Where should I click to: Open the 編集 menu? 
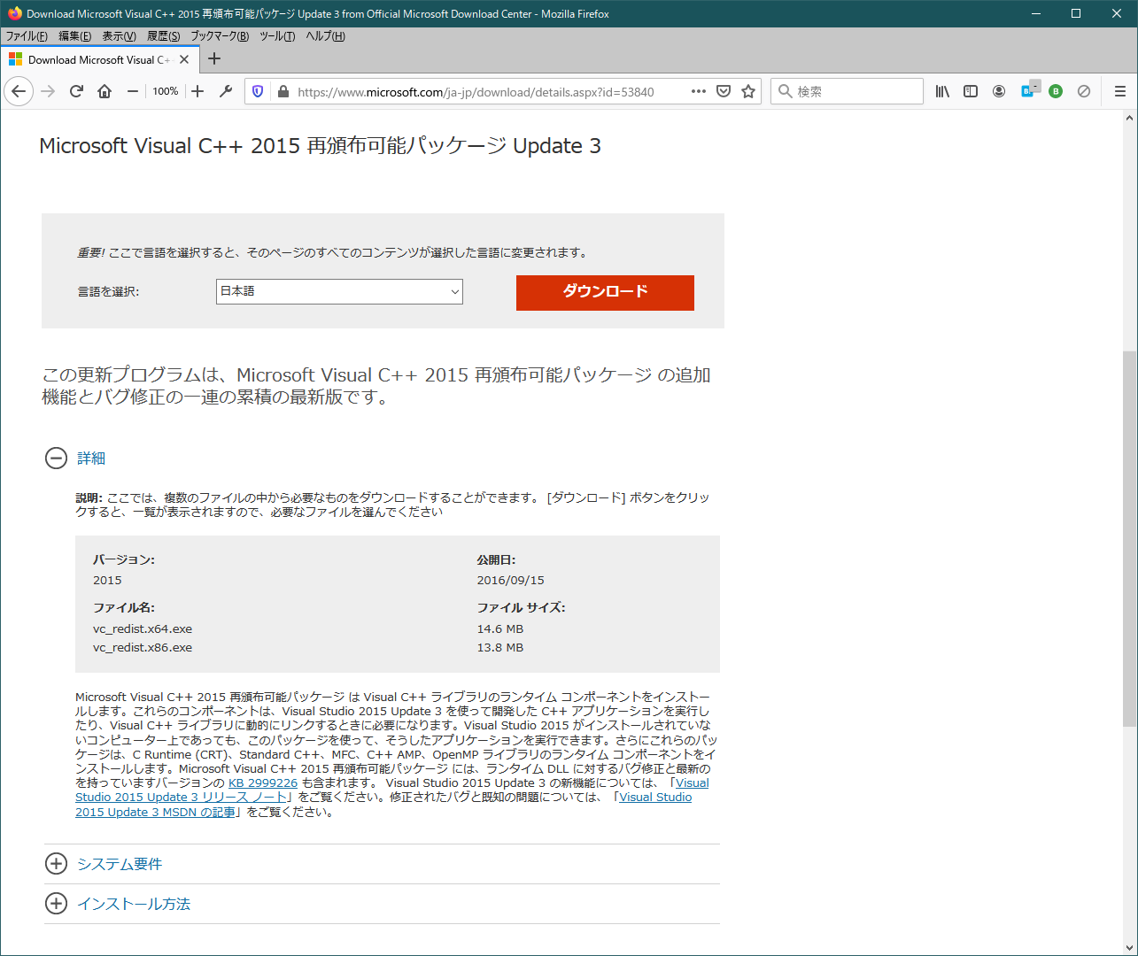(x=74, y=36)
